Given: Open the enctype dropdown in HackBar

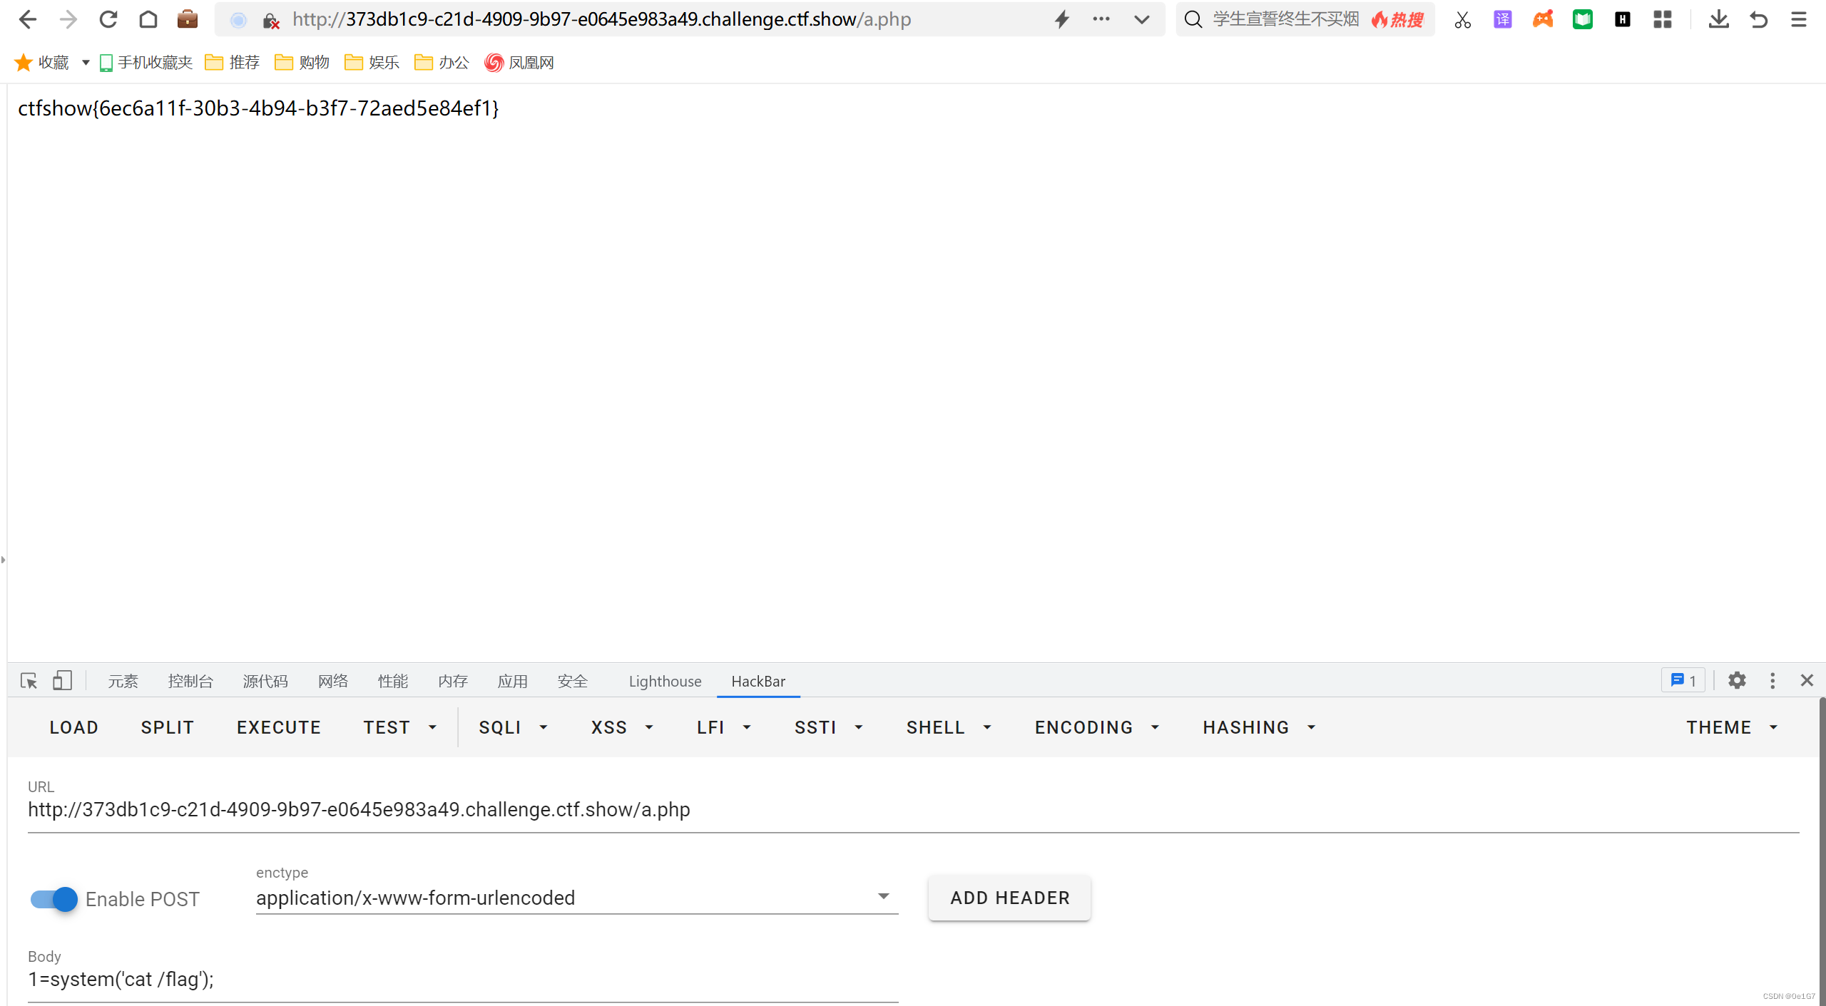Looking at the screenshot, I should [x=884, y=896].
